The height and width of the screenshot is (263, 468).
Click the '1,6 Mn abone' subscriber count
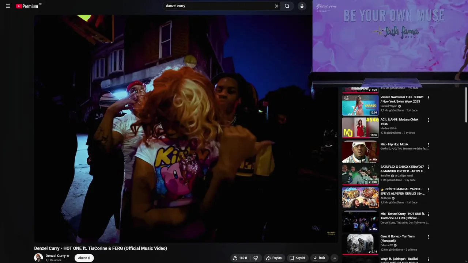pos(53,260)
